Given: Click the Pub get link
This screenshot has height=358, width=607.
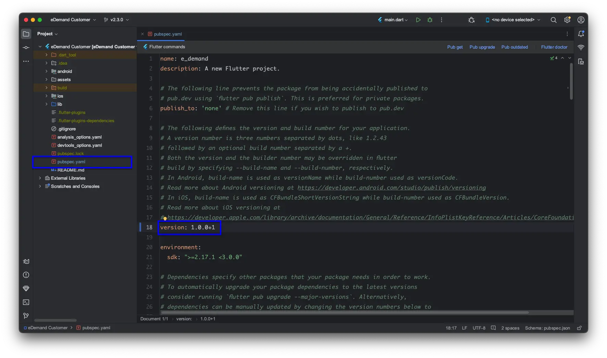Looking at the screenshot, I should 455,47.
